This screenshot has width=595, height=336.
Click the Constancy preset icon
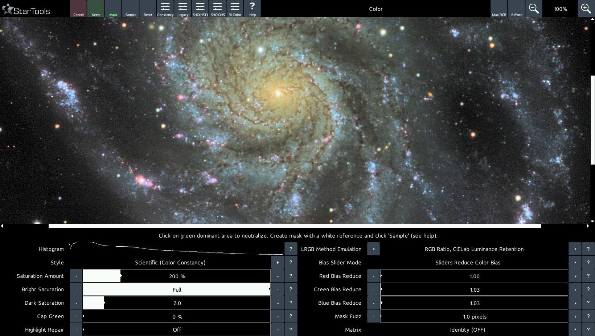165,9
